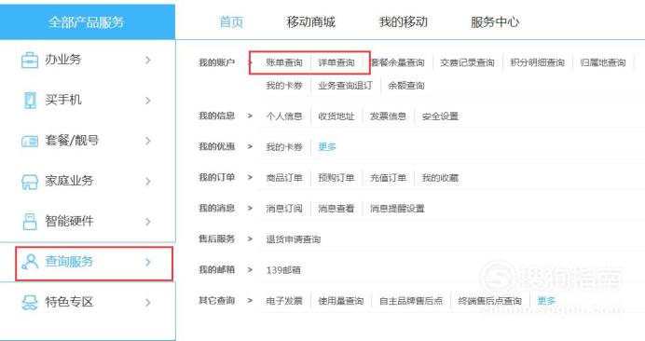The height and width of the screenshot is (341, 645).
Task: Open the 业务查询退订 link
Action: 345,86
